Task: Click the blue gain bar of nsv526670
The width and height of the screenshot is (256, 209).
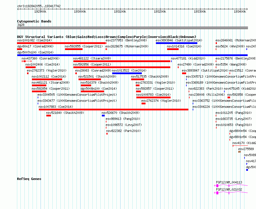Action: point(103,116)
